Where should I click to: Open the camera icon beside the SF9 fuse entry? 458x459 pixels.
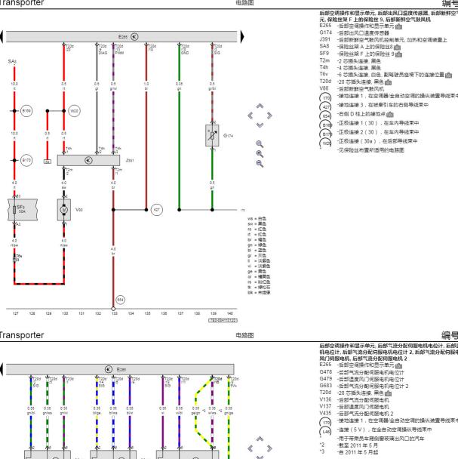398,54
